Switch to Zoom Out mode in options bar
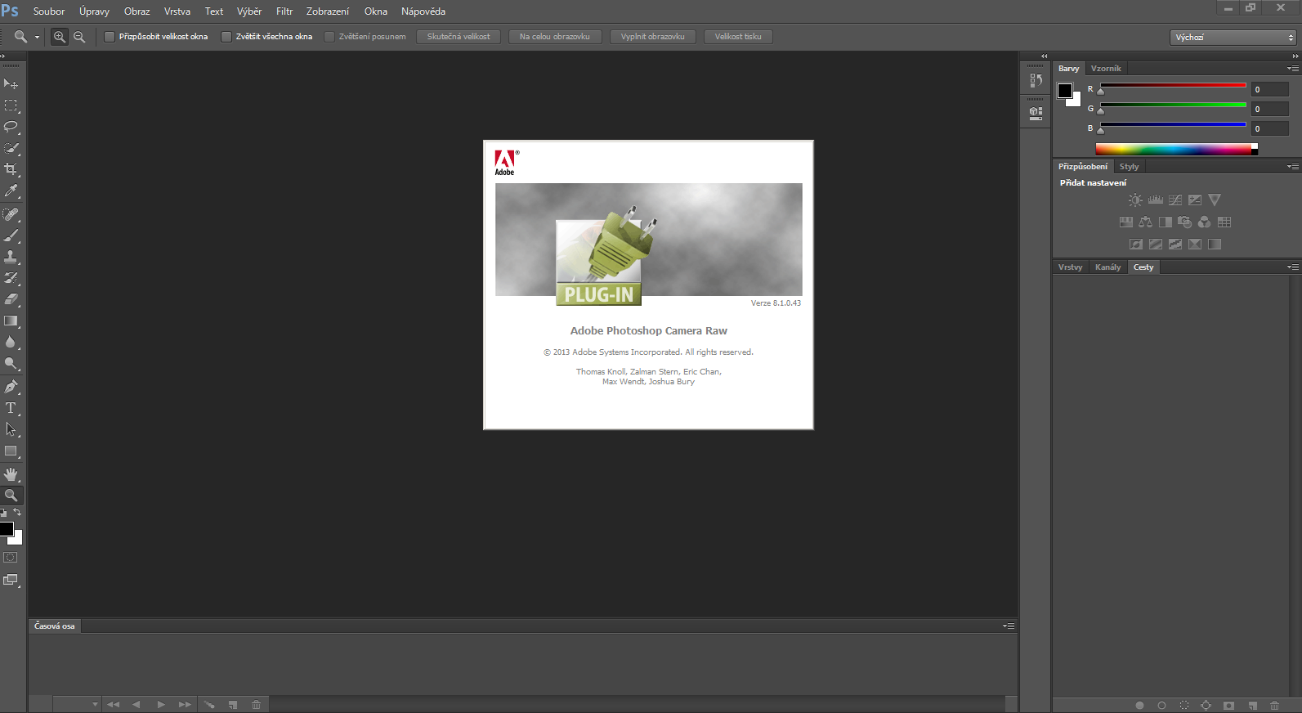 79,37
